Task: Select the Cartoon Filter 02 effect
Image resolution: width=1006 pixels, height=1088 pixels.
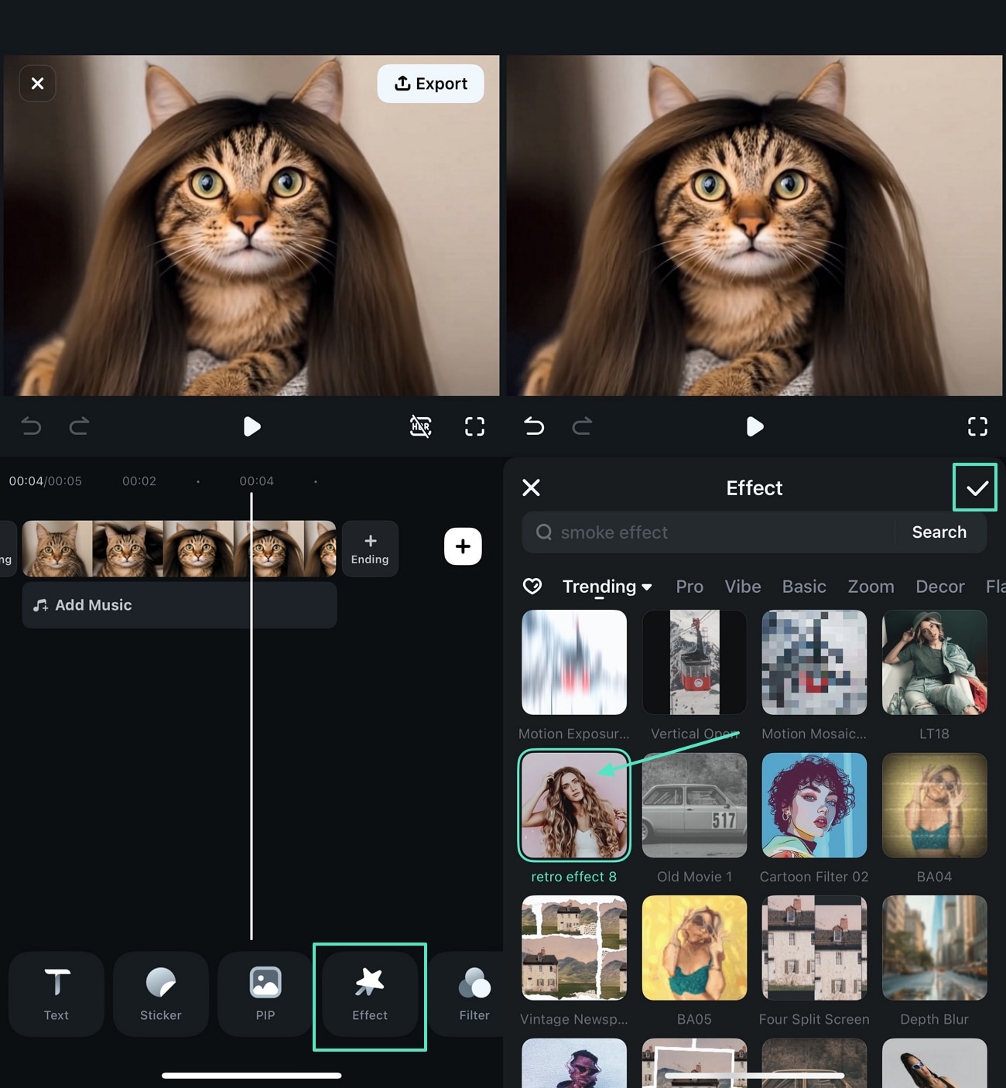Action: [814, 806]
